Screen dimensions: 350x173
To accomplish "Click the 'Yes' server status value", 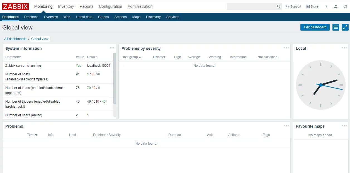I will [79, 66].
